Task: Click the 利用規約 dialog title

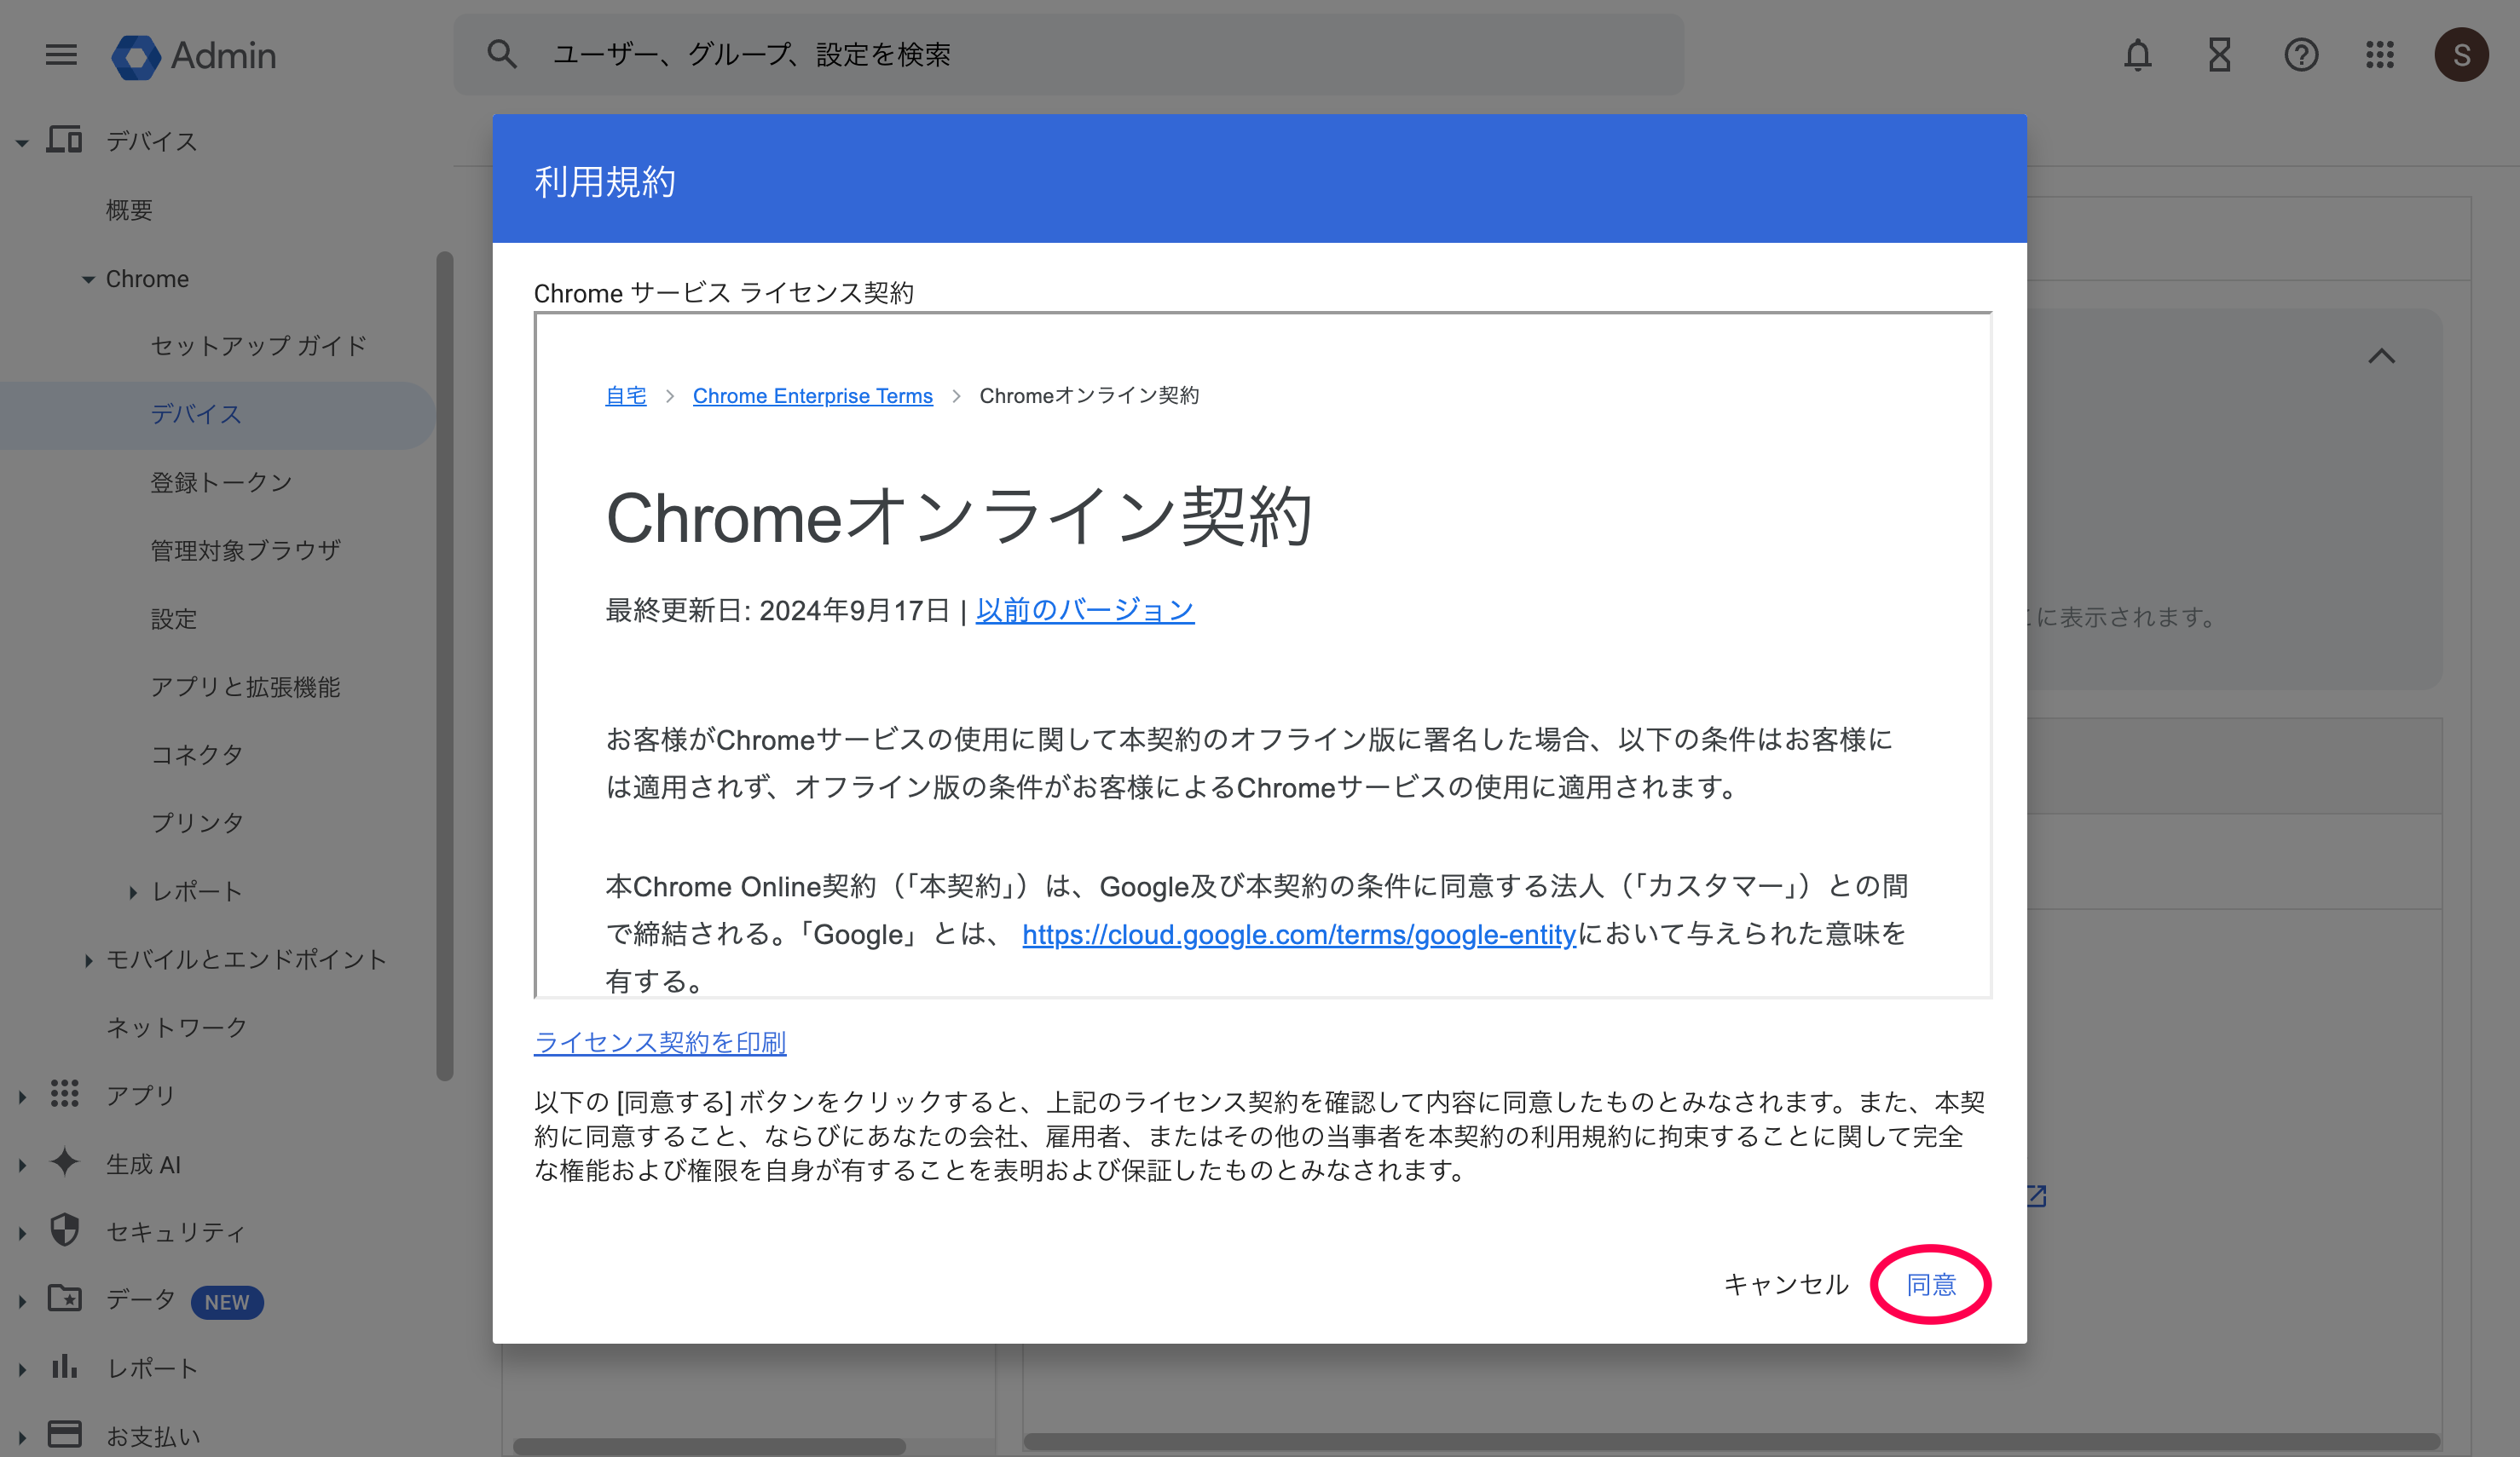Action: pyautogui.click(x=605, y=181)
